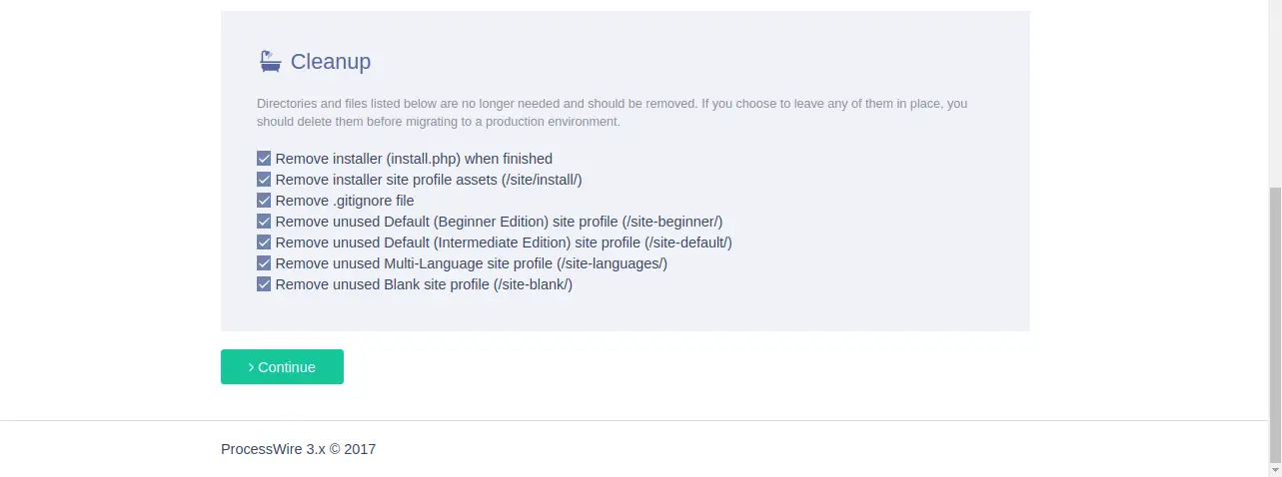Uncheck the Multi-Language site profile removal checkbox
The height and width of the screenshot is (477, 1282).
coord(264,263)
